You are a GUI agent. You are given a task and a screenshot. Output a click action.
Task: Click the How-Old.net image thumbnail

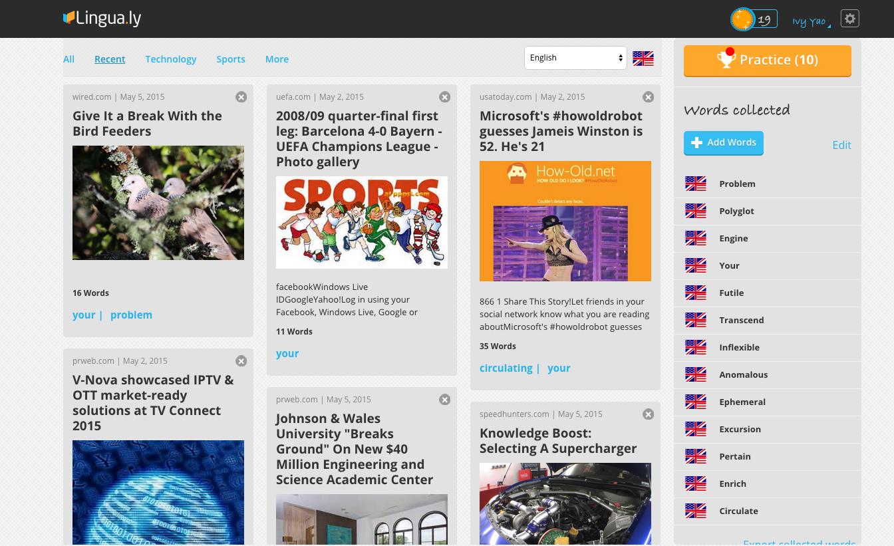point(565,221)
